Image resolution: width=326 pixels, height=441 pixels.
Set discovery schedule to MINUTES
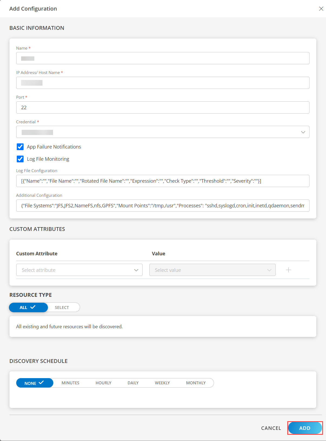70,383
